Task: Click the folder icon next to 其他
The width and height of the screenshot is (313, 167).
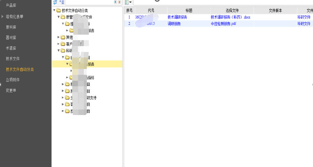Action: tap(63, 37)
